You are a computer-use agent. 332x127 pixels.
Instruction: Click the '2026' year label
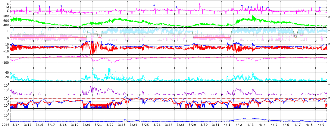[x=5, y=125]
